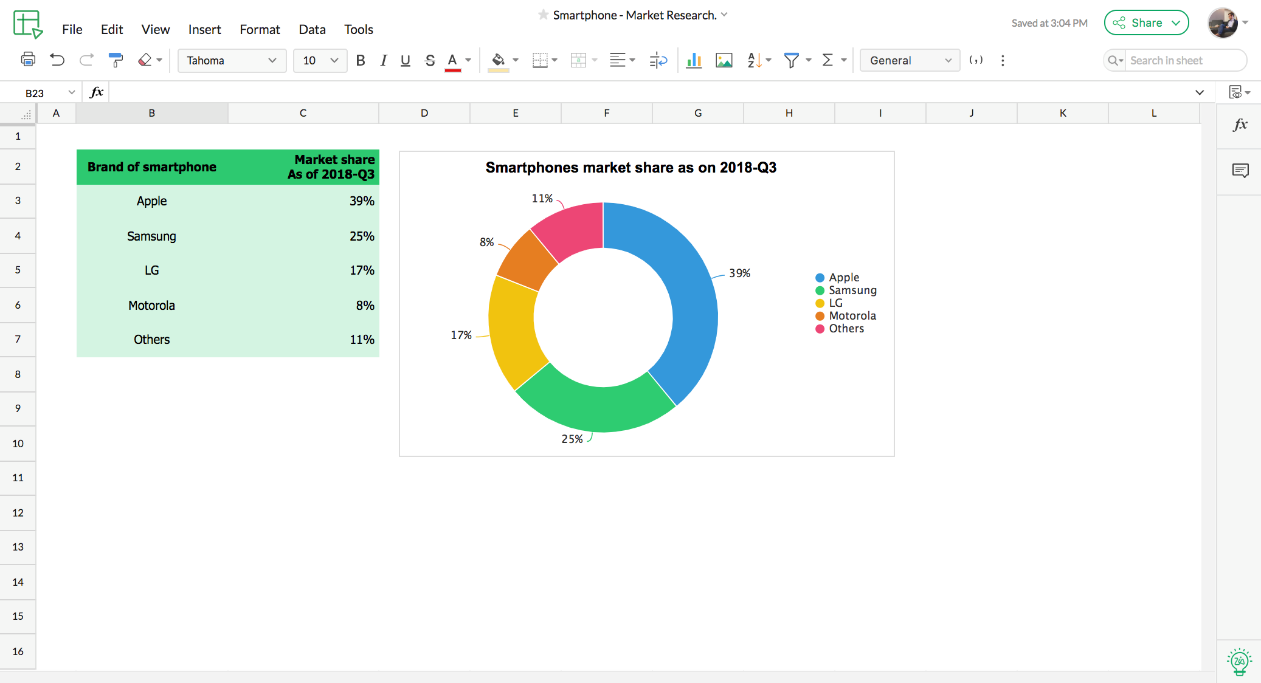Click the Italic formatting icon
The image size is (1261, 683).
pyautogui.click(x=382, y=60)
